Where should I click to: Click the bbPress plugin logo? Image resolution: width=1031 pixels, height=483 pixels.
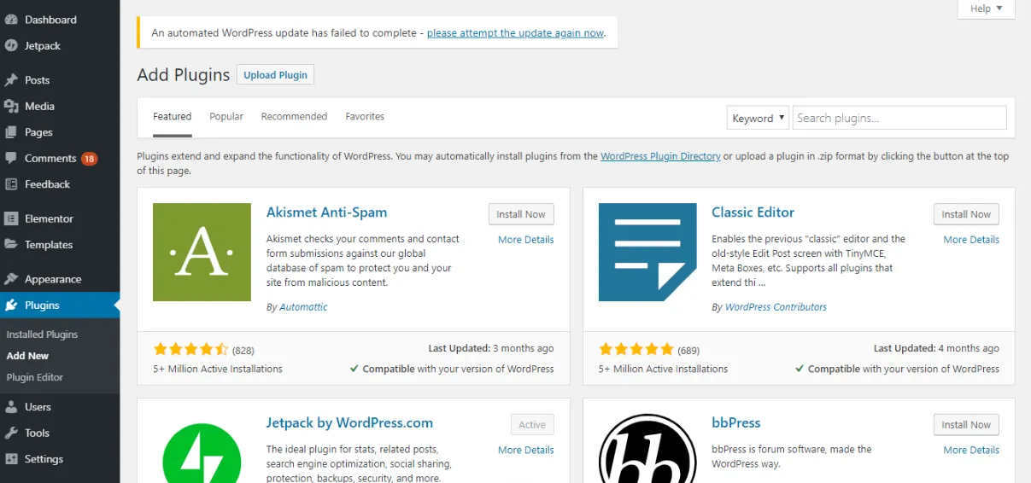pyautogui.click(x=647, y=449)
